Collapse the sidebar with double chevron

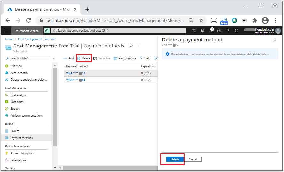(x=54, y=58)
